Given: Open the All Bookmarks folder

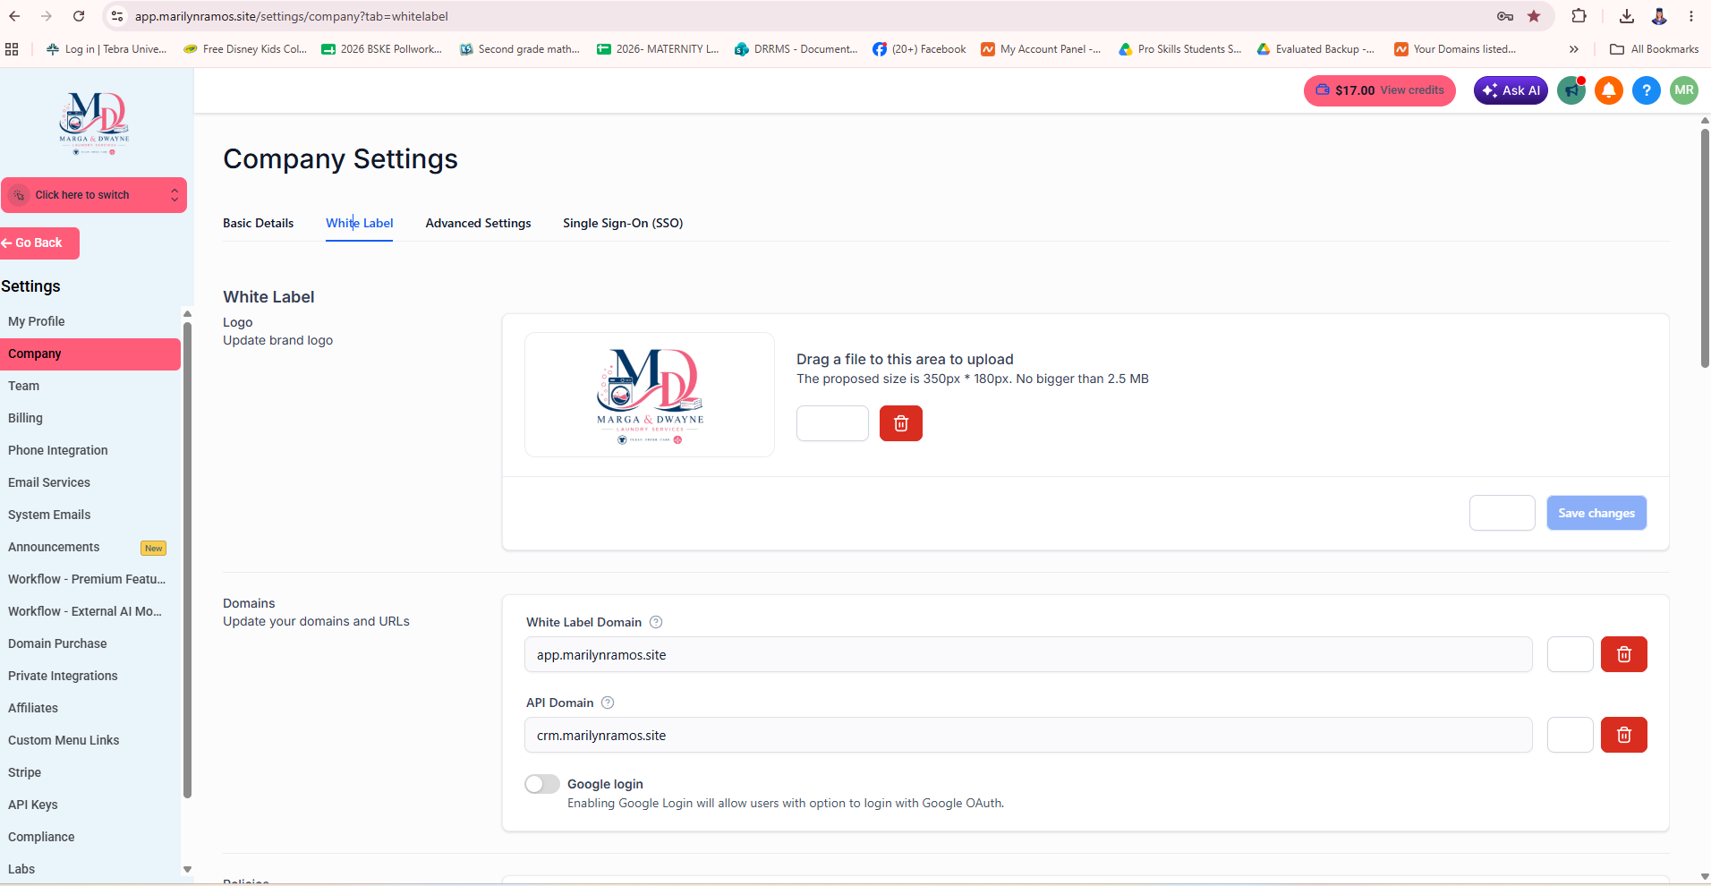Looking at the screenshot, I should pos(1654,49).
